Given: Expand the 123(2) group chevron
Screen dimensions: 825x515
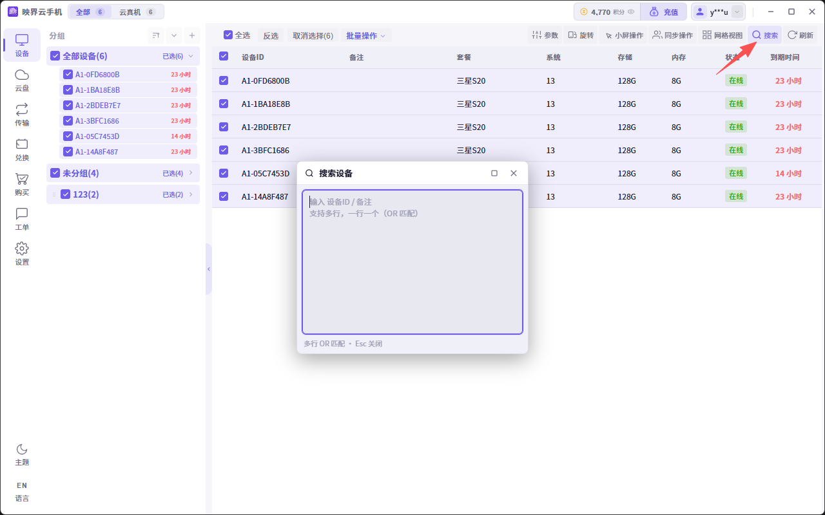Looking at the screenshot, I should pos(191,194).
